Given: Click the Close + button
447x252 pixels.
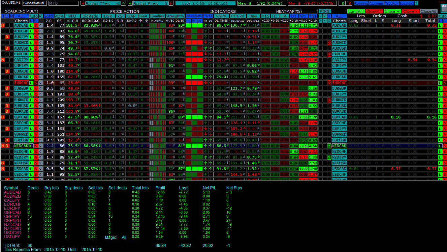Looking at the screenshot, I should click(x=392, y=11).
